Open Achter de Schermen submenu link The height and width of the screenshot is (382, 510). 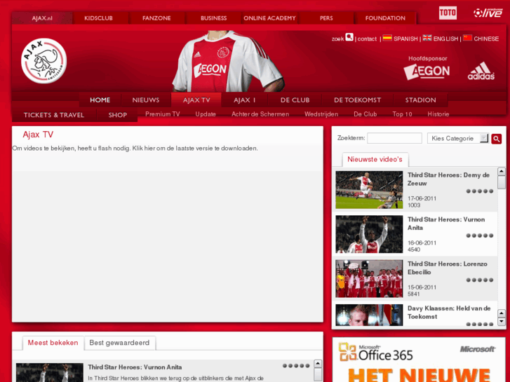tap(260, 114)
